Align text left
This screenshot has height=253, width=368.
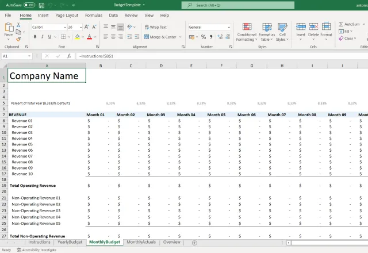pyautogui.click(x=106, y=37)
